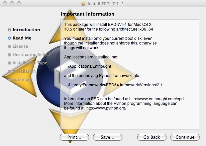
Task: Click the http://www.python.org/ URL
Action: (x=106, y=108)
